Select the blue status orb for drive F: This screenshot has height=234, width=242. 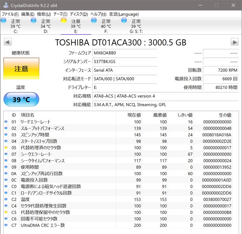94,21
